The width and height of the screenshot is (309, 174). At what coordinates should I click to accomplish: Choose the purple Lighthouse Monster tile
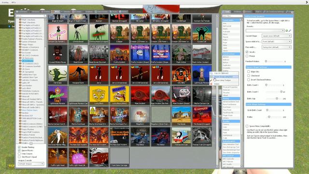click(x=57, y=96)
